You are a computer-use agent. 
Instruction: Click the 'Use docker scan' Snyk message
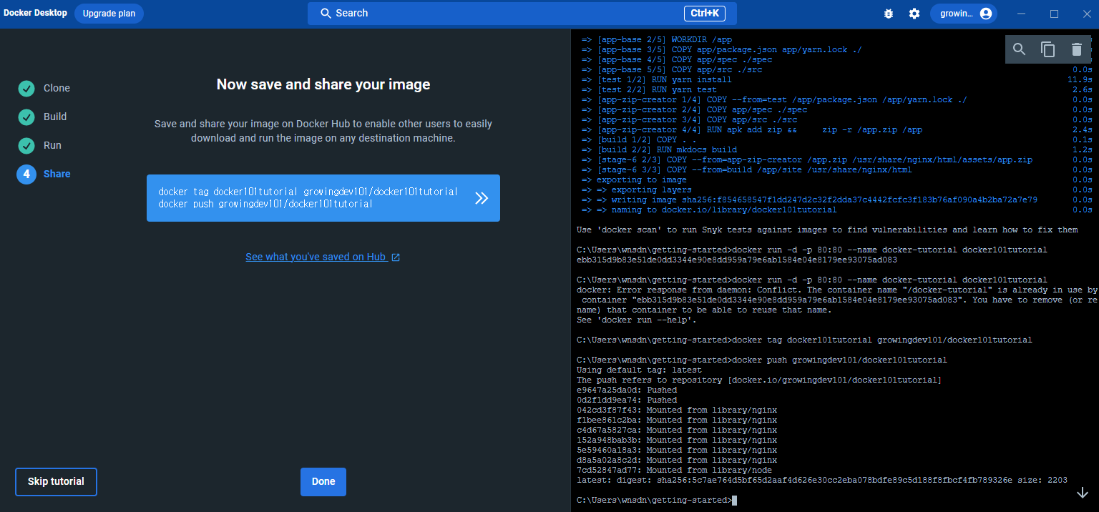pyautogui.click(x=827, y=230)
